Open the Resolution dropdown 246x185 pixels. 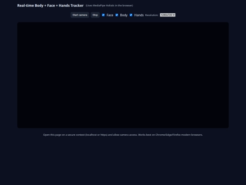168,15
